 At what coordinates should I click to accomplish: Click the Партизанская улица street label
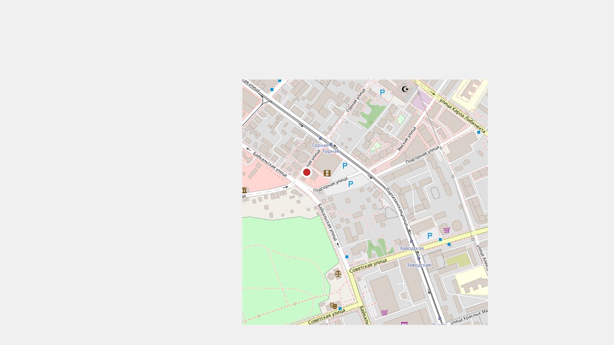[x=397, y=206]
